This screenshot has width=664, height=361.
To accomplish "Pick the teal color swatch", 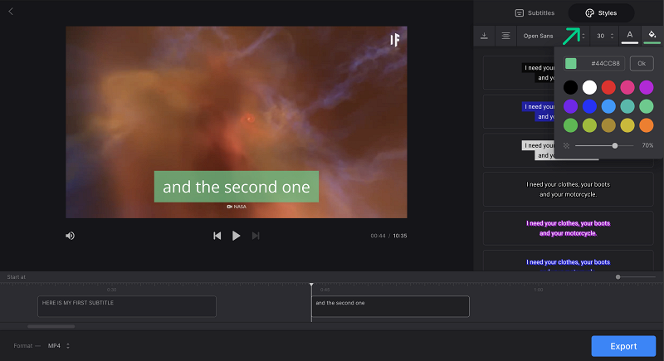I will [x=627, y=107].
